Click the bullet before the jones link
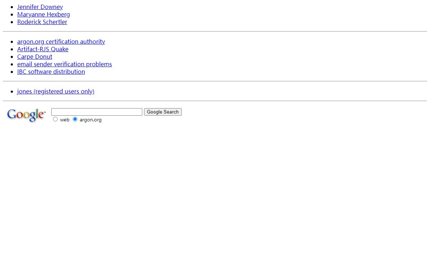Screen dimensions: 430x265 [x=12, y=92]
